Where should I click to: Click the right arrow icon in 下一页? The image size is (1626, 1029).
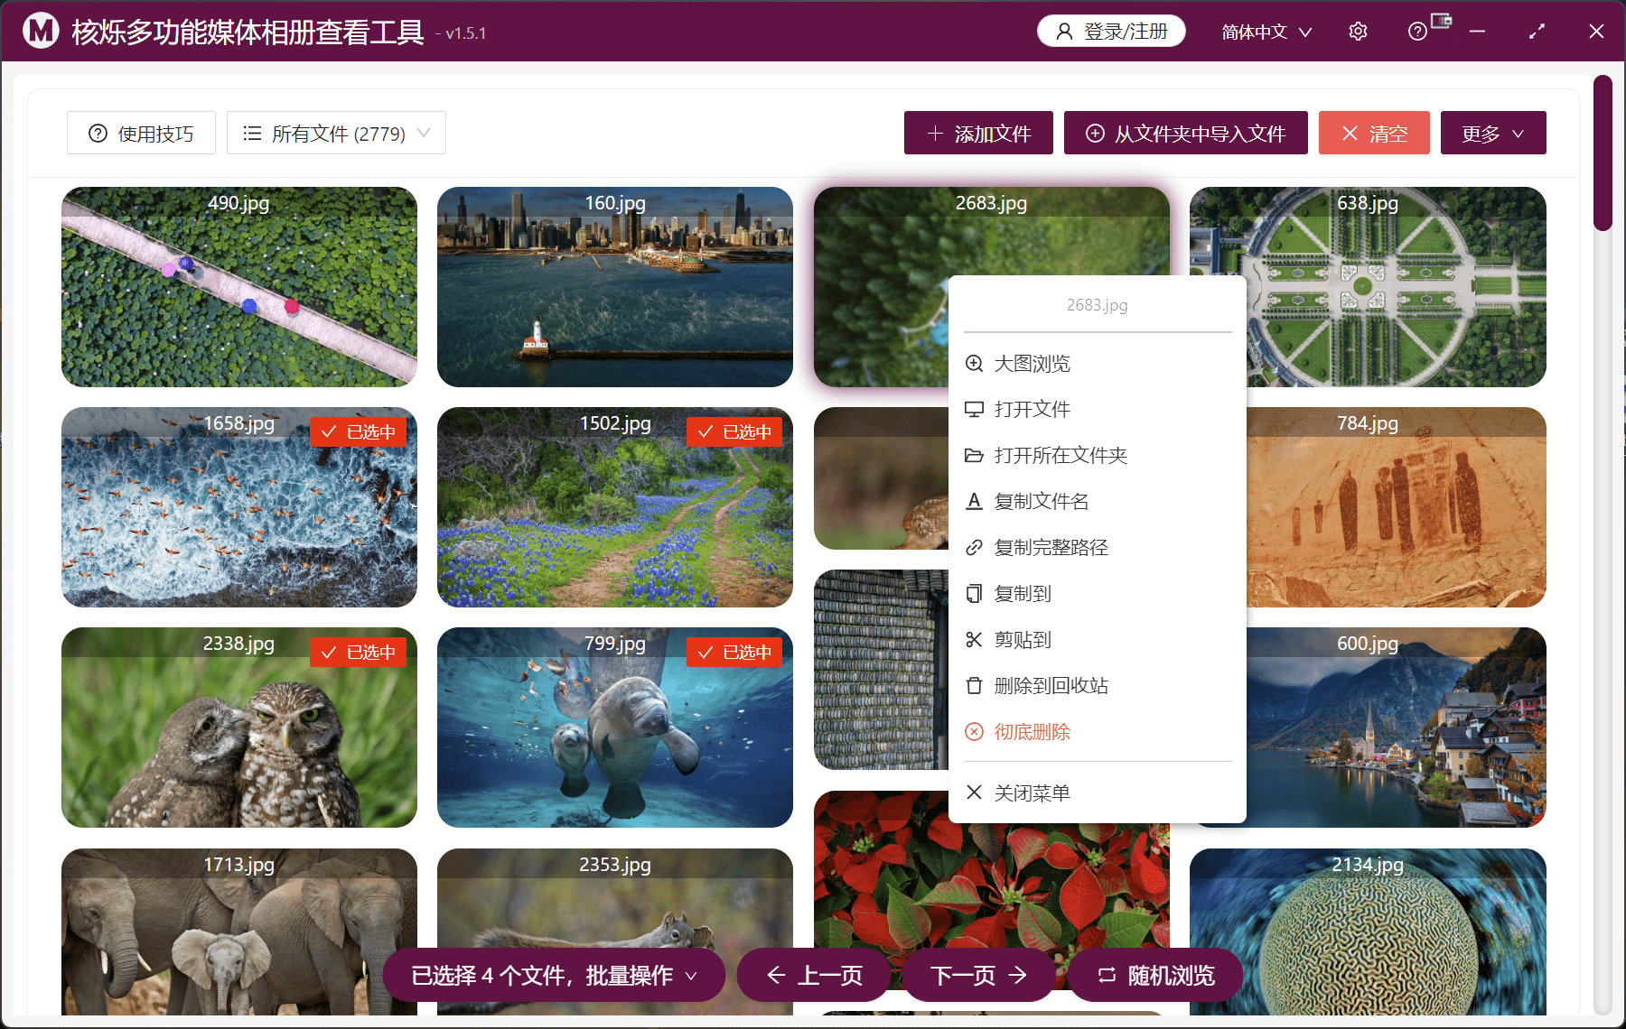[x=1018, y=975]
